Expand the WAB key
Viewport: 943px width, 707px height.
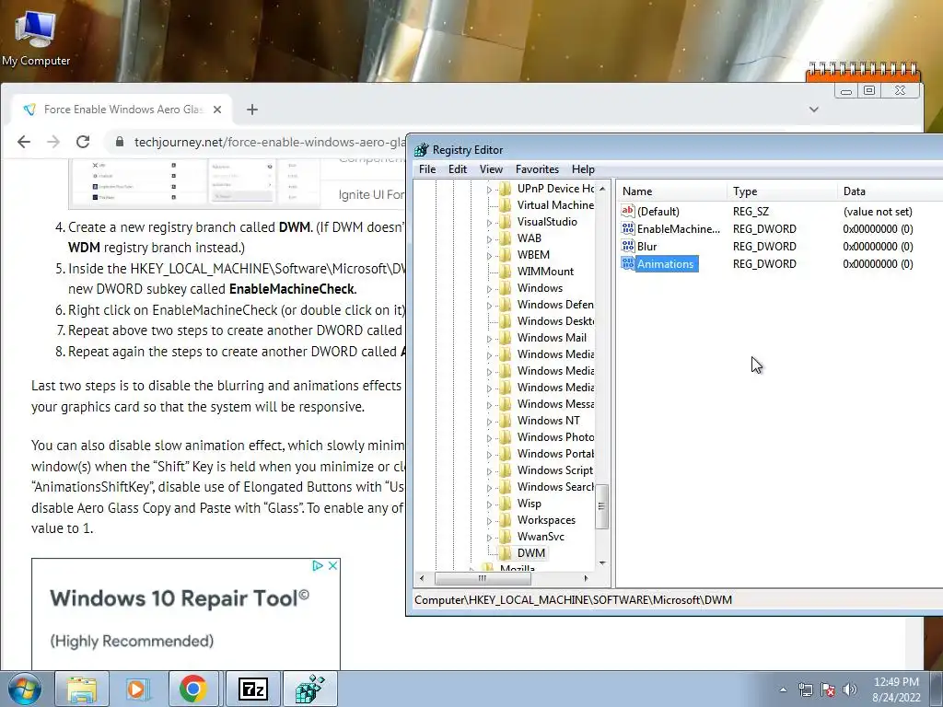click(489, 239)
